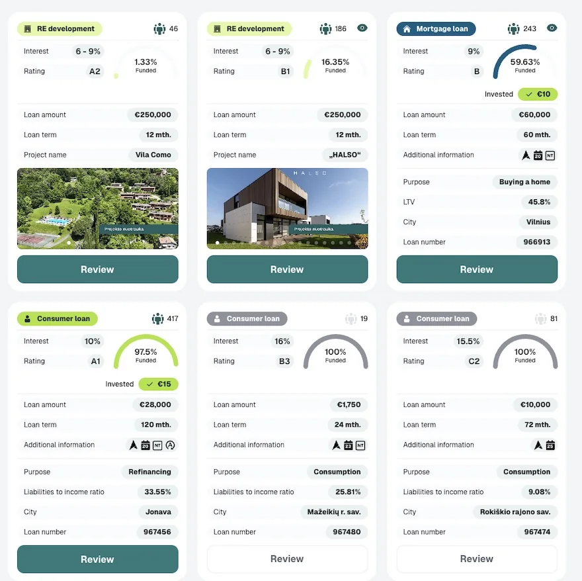Screen dimensions: 582x581
Task: Open the HALSO house project image
Action: pyautogui.click(x=287, y=208)
